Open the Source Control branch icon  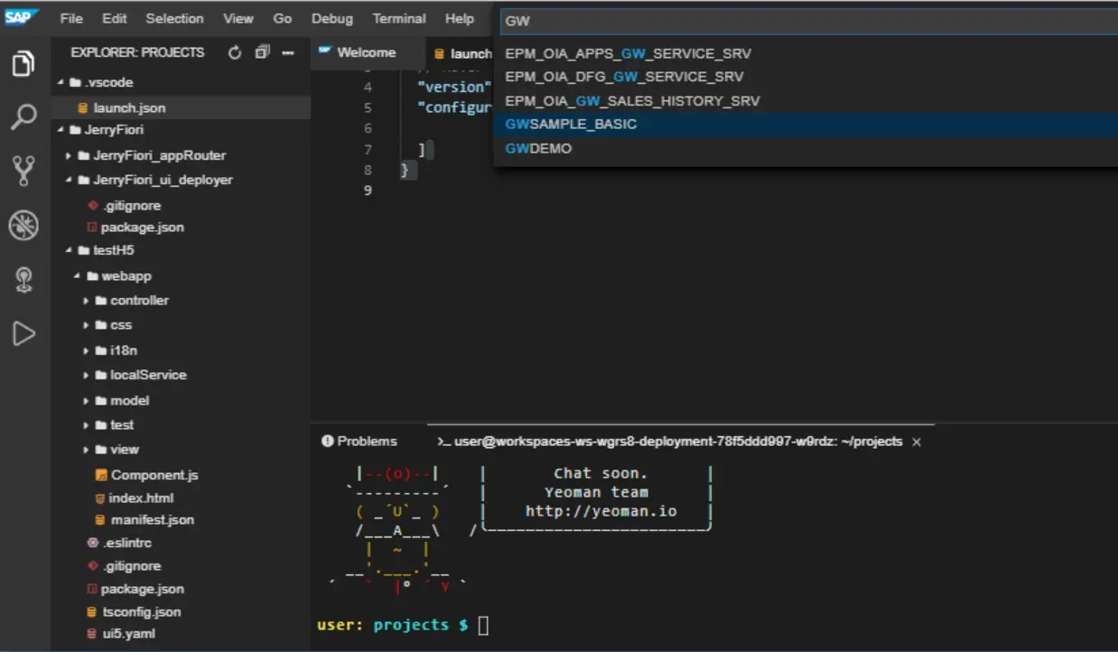click(23, 171)
